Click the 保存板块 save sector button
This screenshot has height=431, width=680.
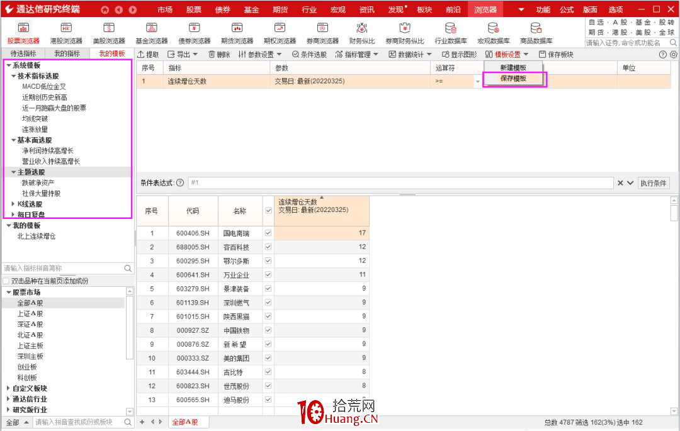click(556, 54)
